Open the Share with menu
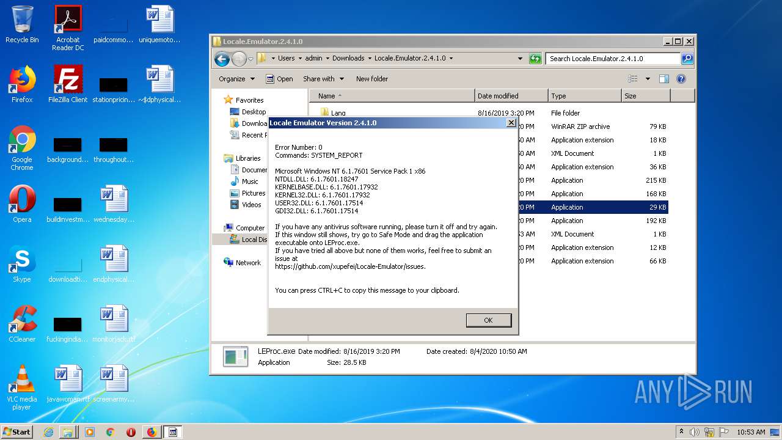The height and width of the screenshot is (440, 782). [323, 79]
